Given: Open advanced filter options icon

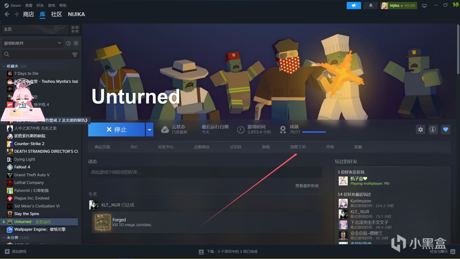Looking at the screenshot, I should coord(75,55).
